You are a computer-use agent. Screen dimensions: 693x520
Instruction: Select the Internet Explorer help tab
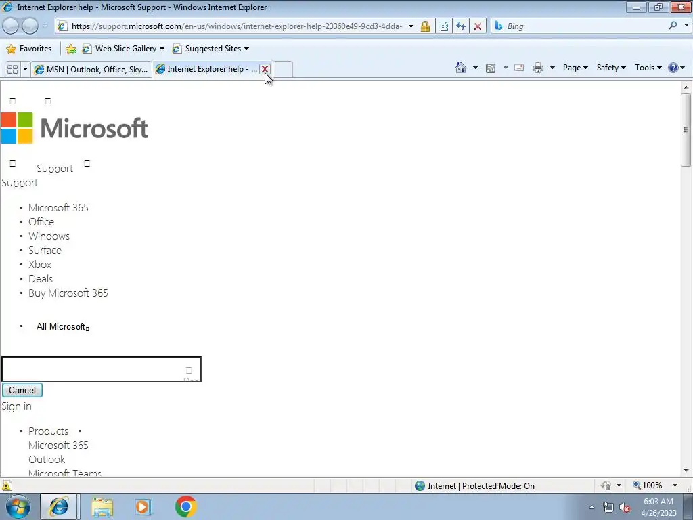pos(206,69)
